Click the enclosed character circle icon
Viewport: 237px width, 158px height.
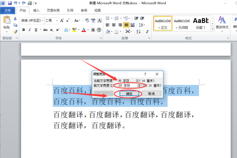99,30
